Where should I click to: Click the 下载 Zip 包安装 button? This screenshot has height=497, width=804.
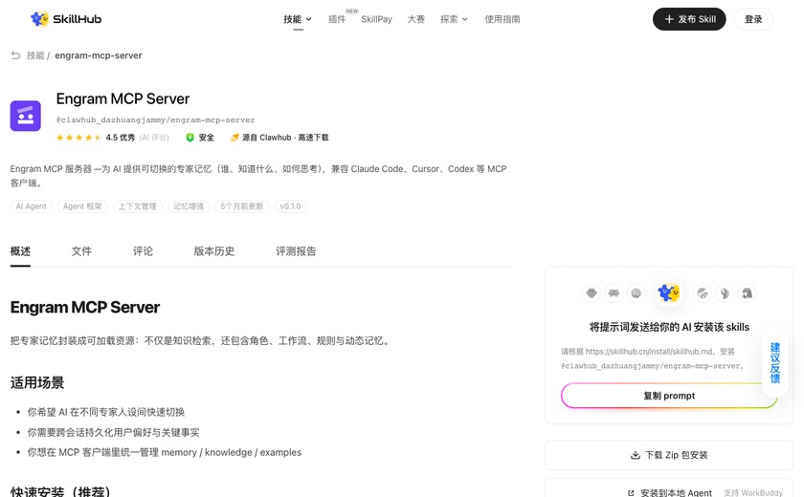[x=669, y=455]
